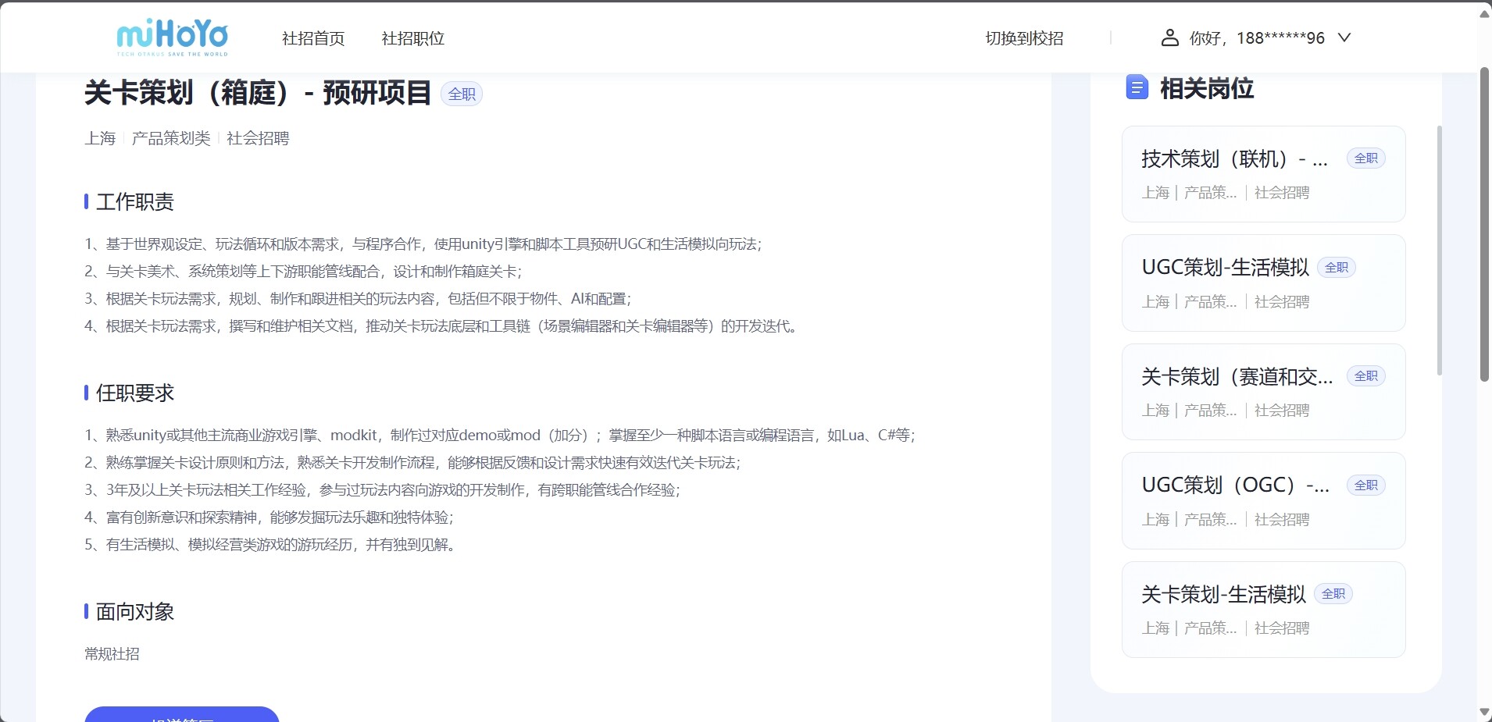Click the 全职 badge on 关卡策划-生活模拟 card
The height and width of the screenshot is (722, 1492).
tap(1333, 594)
